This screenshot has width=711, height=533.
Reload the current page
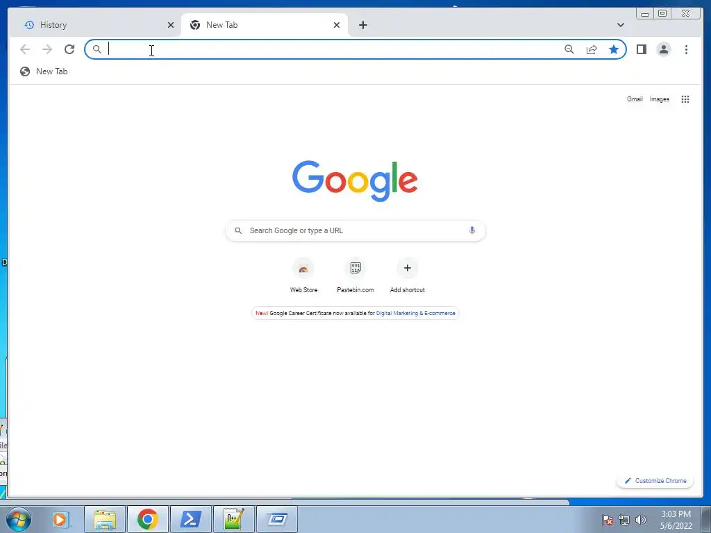click(69, 49)
